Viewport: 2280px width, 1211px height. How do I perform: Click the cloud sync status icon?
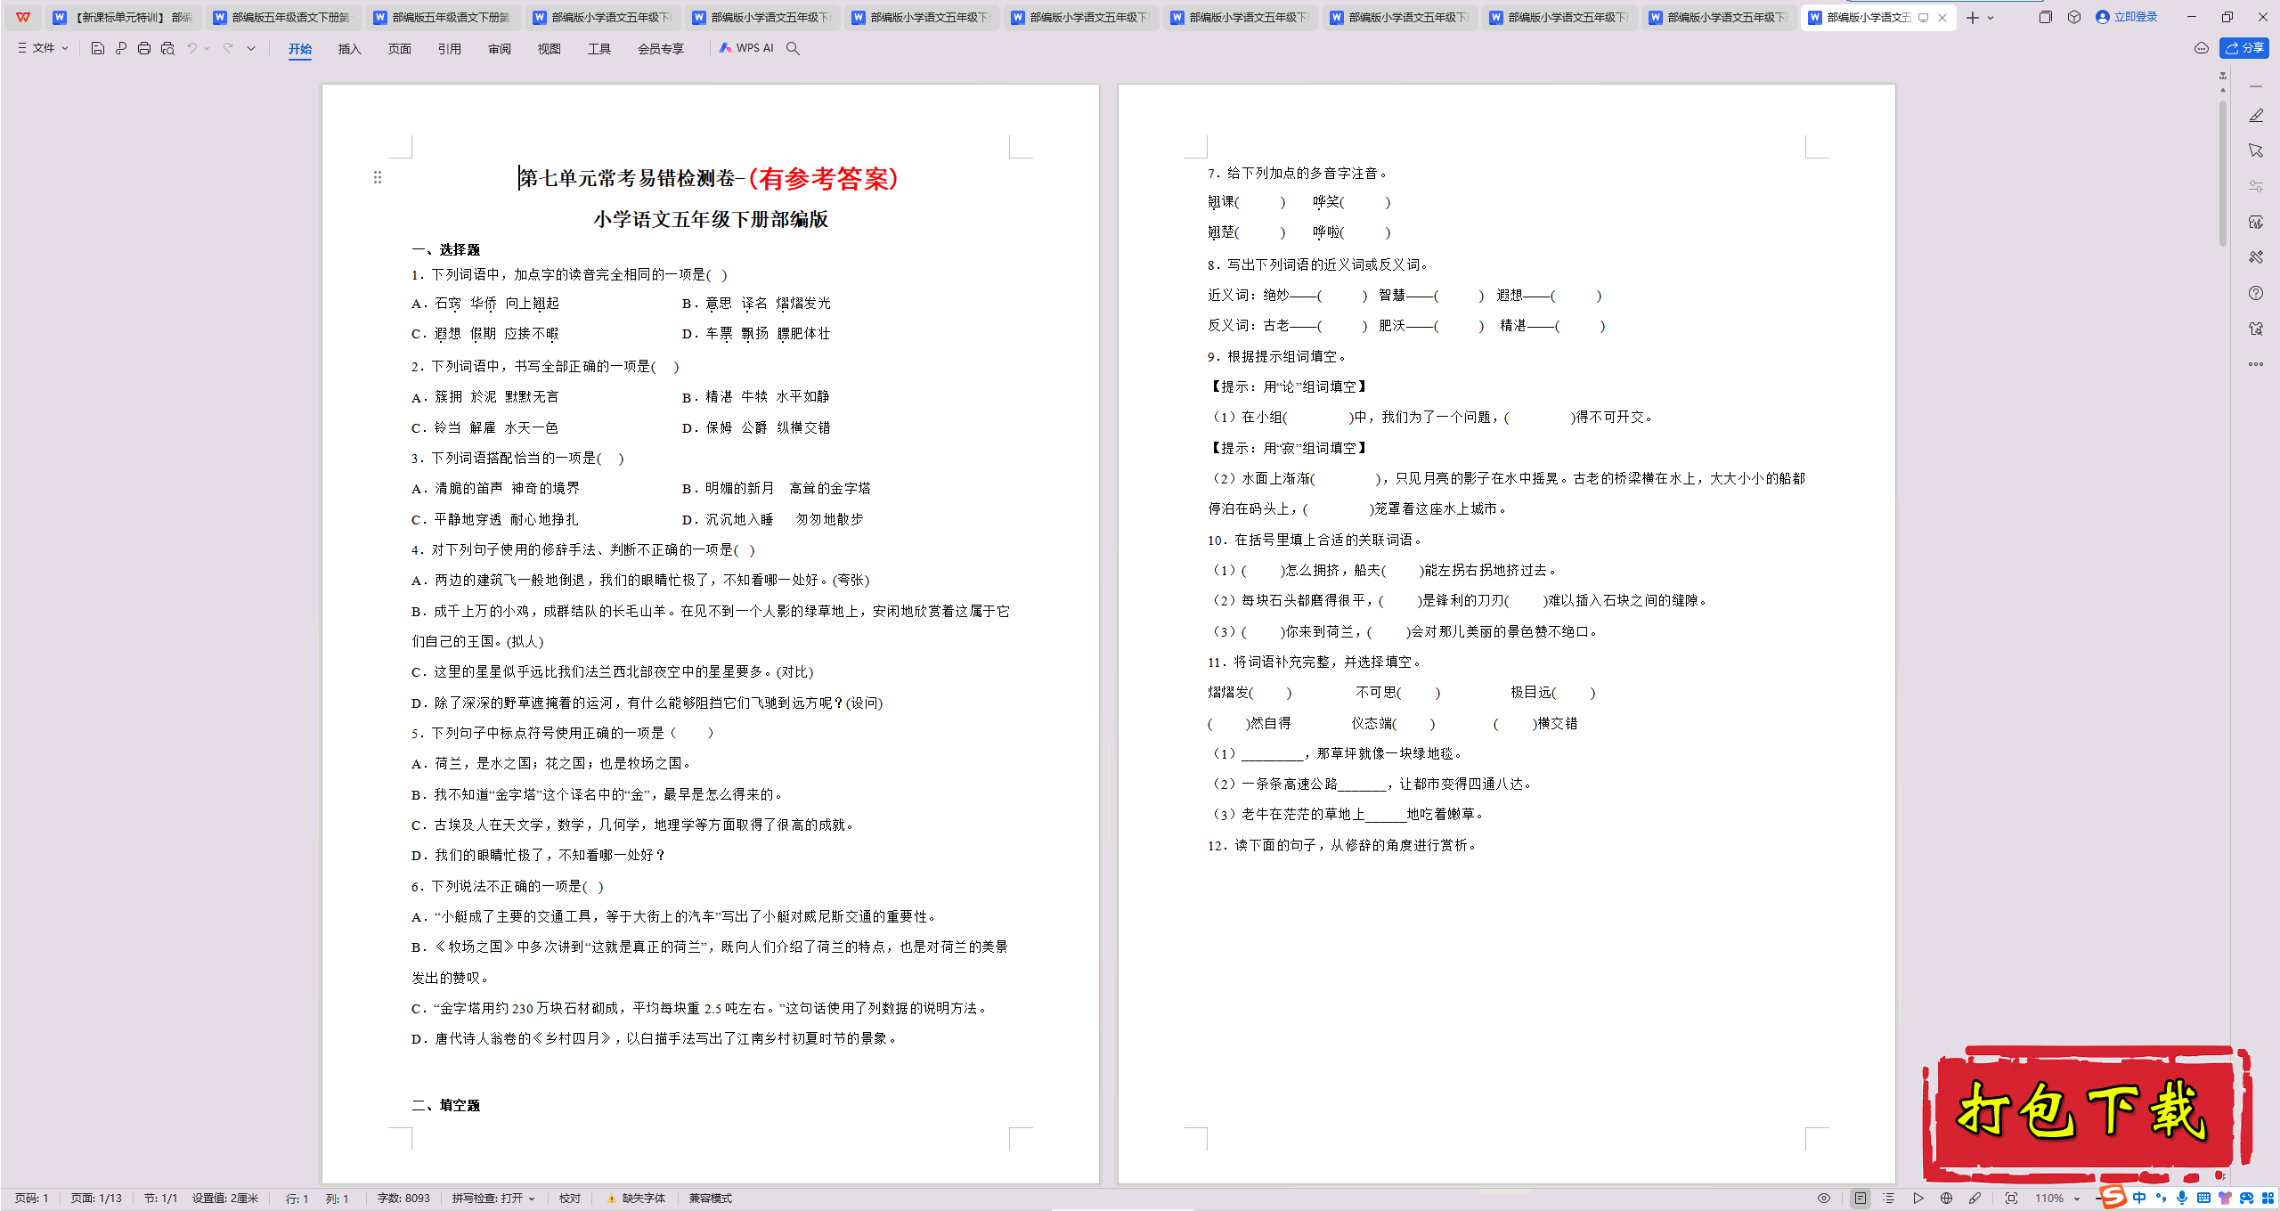pyautogui.click(x=2202, y=48)
